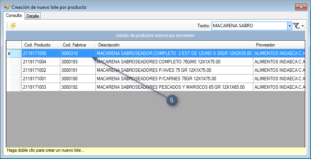
Task: Select product code 2119171005 cell
Action: pos(41,53)
